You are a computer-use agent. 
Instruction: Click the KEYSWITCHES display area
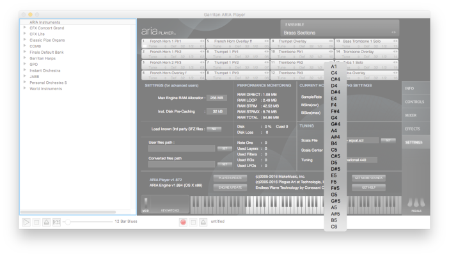[170, 204]
